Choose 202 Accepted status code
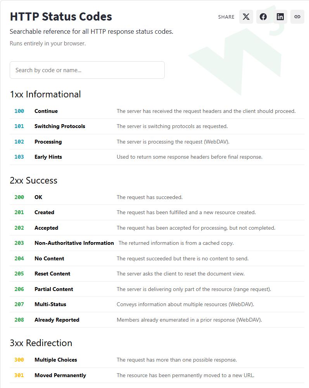Screen dimensions: 309x388 [x=157, y=228]
